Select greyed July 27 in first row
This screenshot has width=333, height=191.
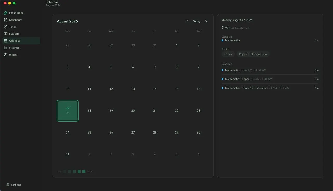(x=68, y=45)
